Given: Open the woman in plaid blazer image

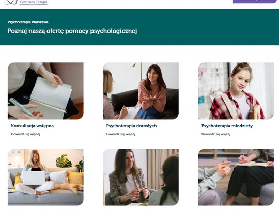Looking at the screenshot, I should click(141, 177).
